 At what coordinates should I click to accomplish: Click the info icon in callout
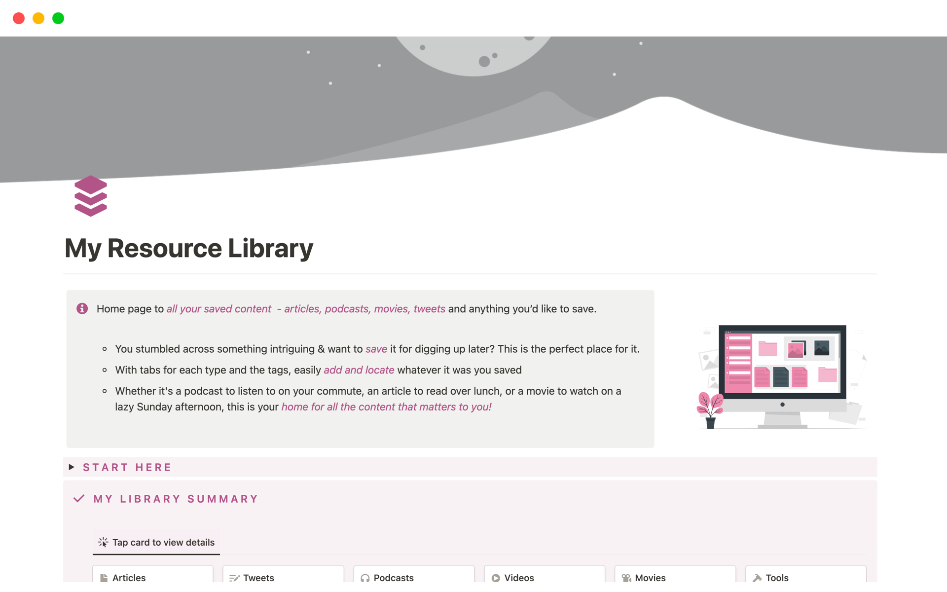pyautogui.click(x=82, y=309)
